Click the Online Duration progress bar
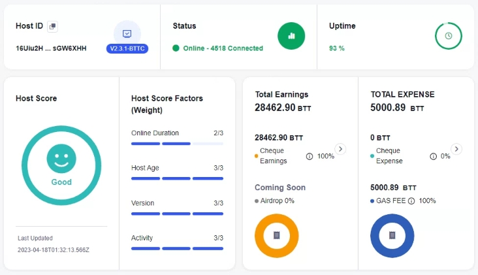 (x=177, y=144)
